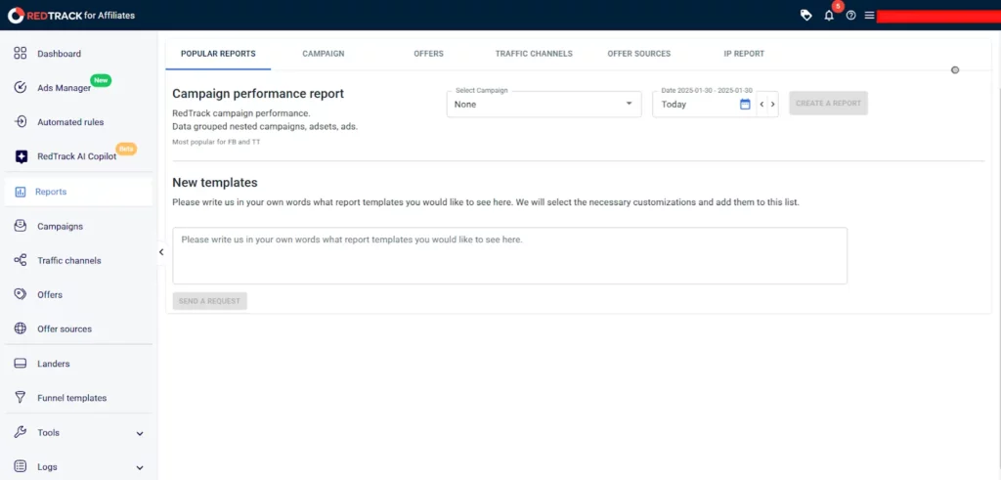
Task: Open RedTrack AI Copilot
Action: coord(78,156)
